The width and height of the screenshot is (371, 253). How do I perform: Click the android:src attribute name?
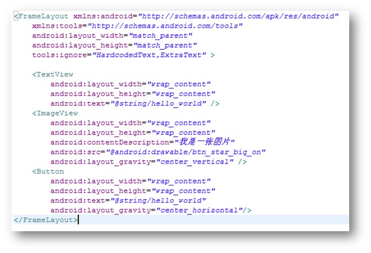tap(75, 152)
